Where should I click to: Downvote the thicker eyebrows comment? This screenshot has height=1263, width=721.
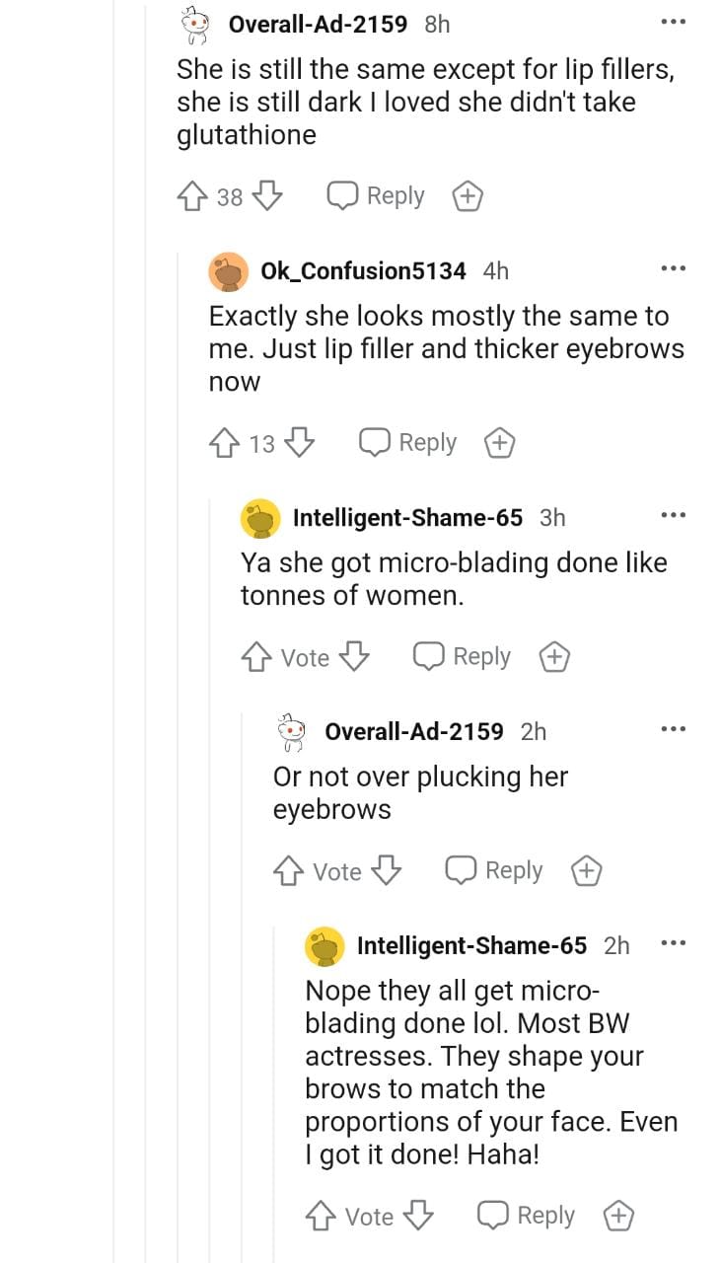pyautogui.click(x=300, y=443)
